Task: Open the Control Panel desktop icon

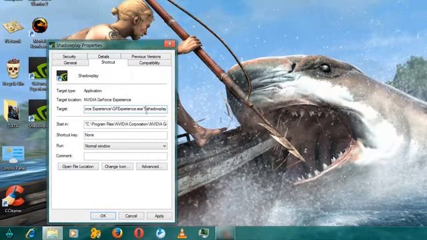Action: point(13,158)
